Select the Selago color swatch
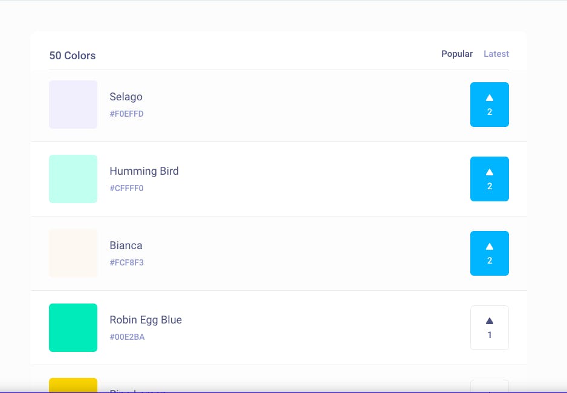The width and height of the screenshot is (567, 393). 73,105
